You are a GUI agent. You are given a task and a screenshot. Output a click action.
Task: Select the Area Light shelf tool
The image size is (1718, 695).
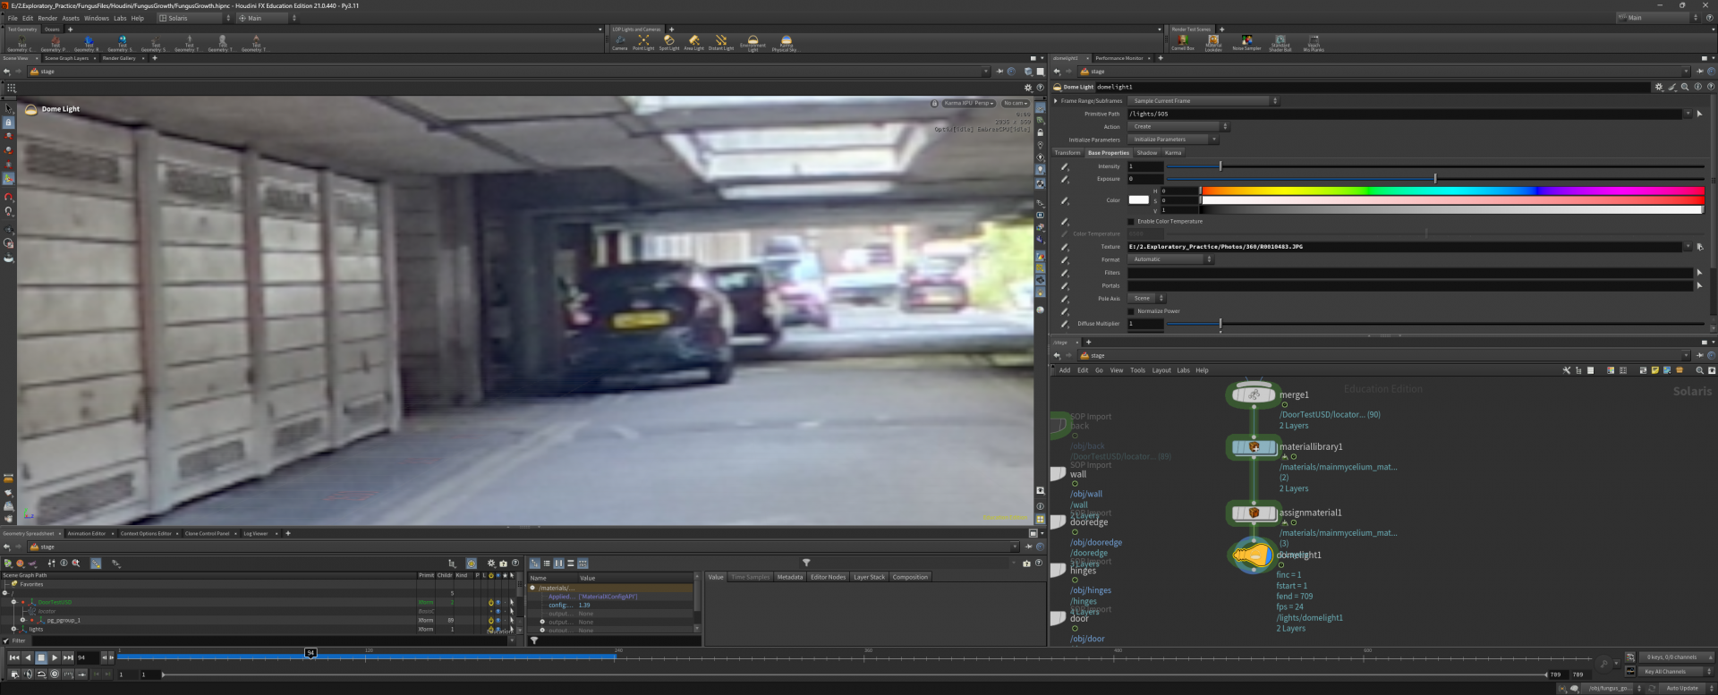693,41
